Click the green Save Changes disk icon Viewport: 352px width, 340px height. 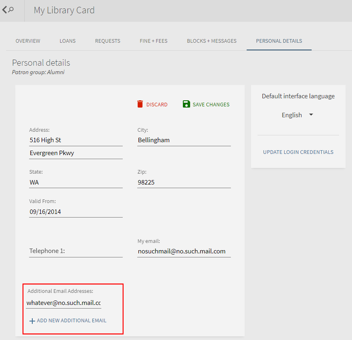click(x=186, y=104)
